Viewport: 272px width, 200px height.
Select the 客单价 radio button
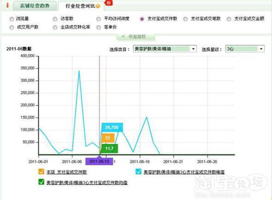click(x=98, y=27)
